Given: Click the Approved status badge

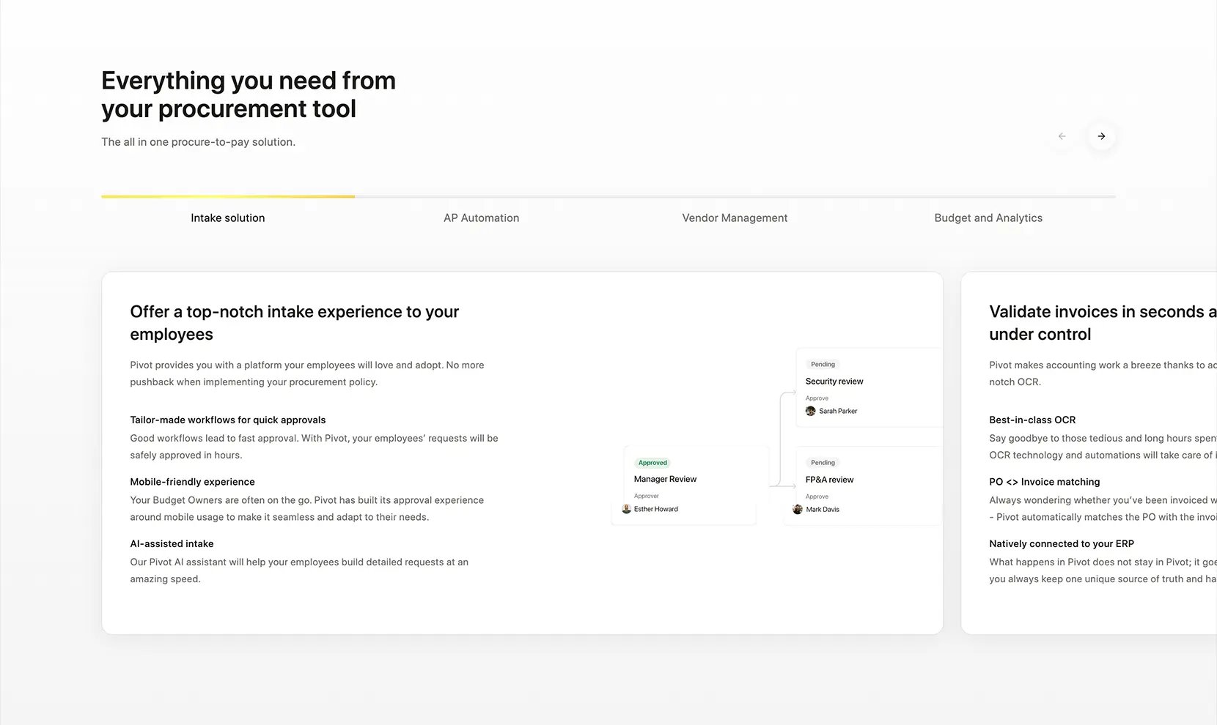Looking at the screenshot, I should click(652, 463).
